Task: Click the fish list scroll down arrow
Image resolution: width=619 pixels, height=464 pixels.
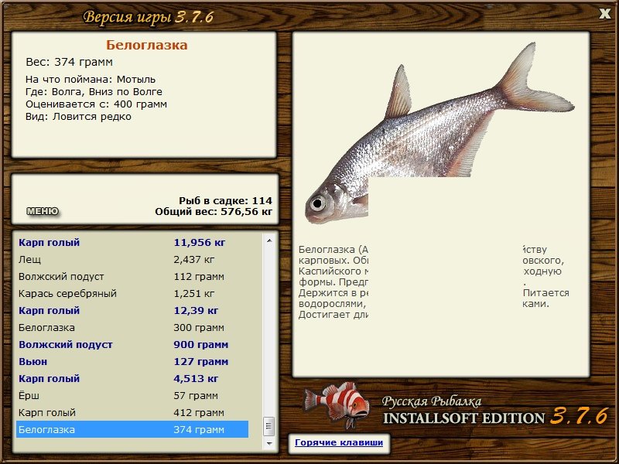Action: (269, 444)
